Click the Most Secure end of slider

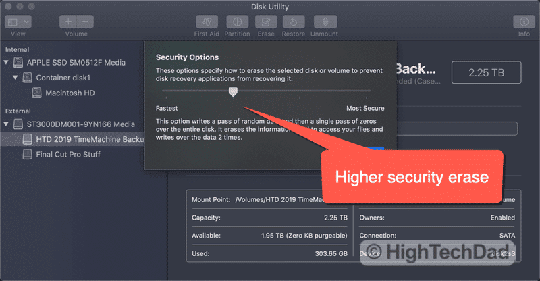pyautogui.click(x=370, y=90)
